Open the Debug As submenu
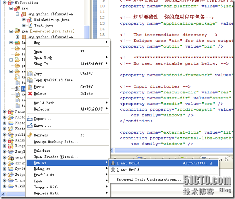This screenshot has height=199, width=235. [x=68, y=169]
